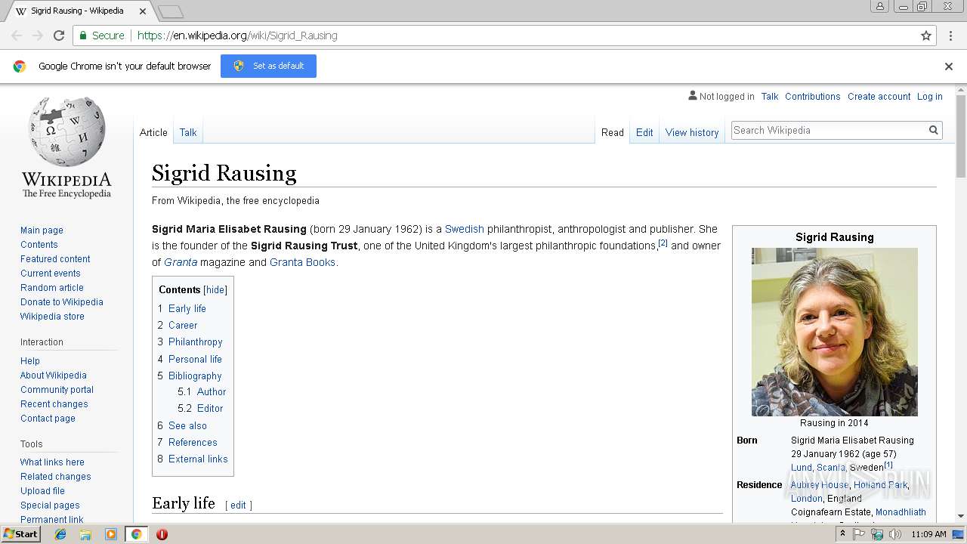Jump to Editor subsection in contents
967x544 pixels.
(210, 408)
